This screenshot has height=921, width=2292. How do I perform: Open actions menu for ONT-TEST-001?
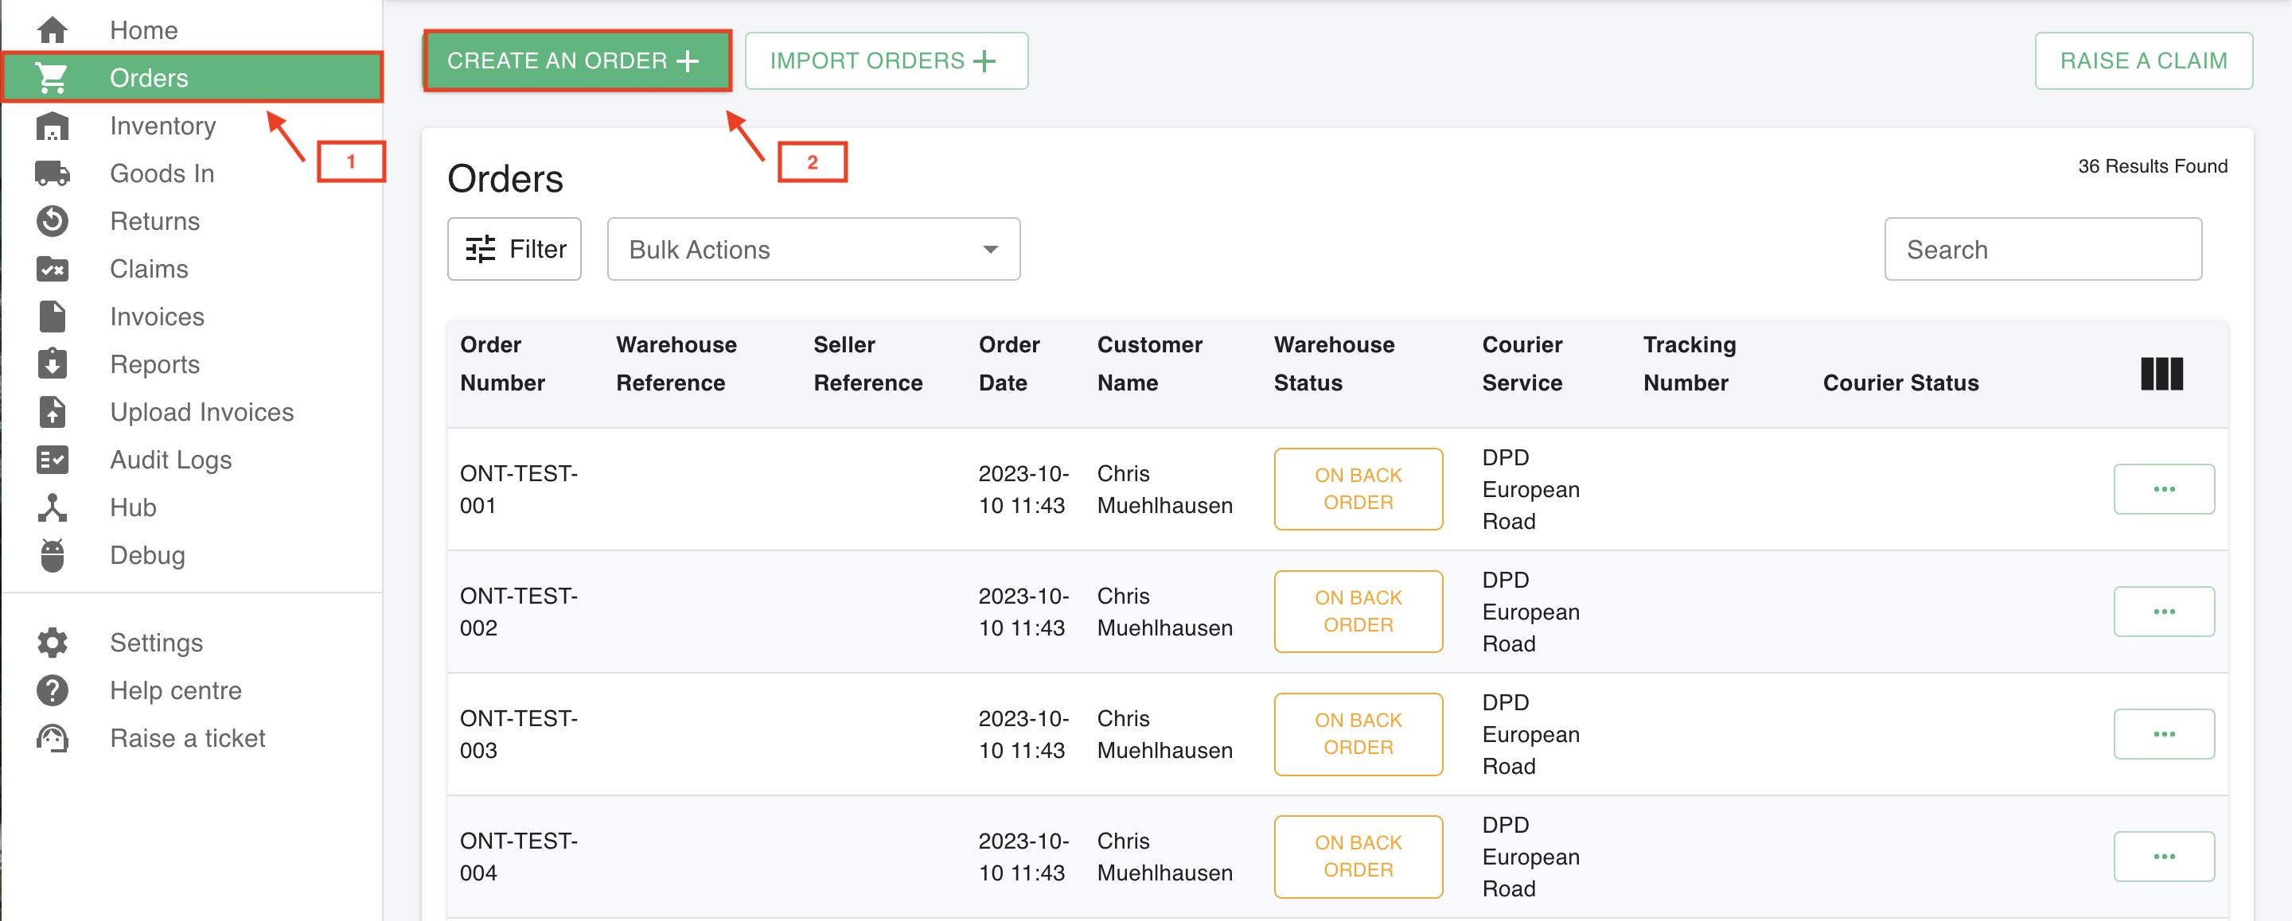click(2164, 489)
